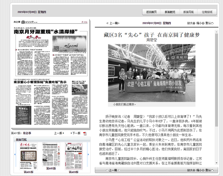Go to next page with 下一版

75,133
